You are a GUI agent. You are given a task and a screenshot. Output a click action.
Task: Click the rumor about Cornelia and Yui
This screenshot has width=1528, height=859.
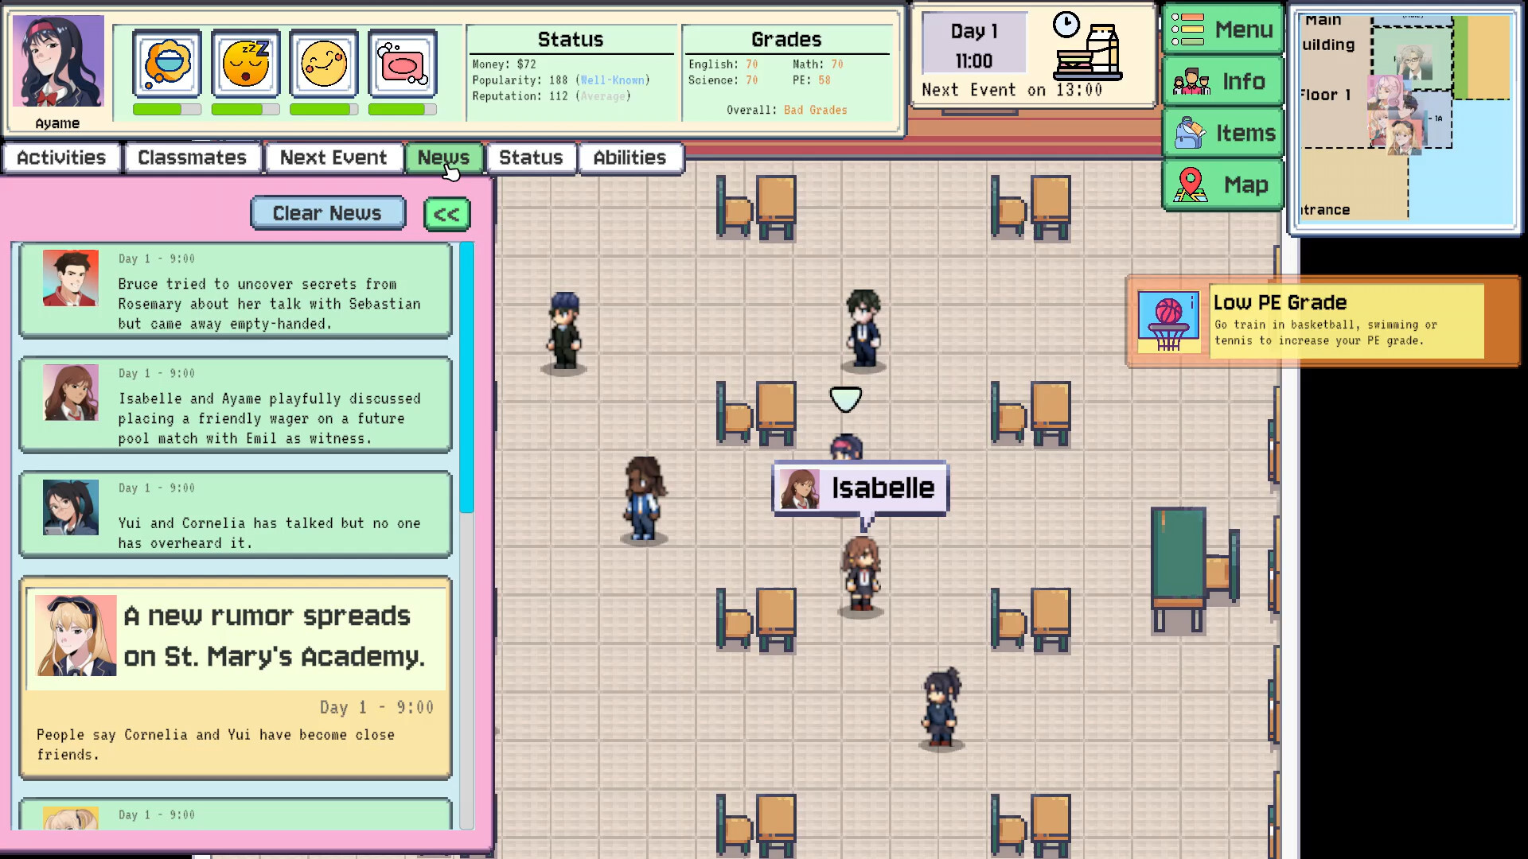point(236,678)
